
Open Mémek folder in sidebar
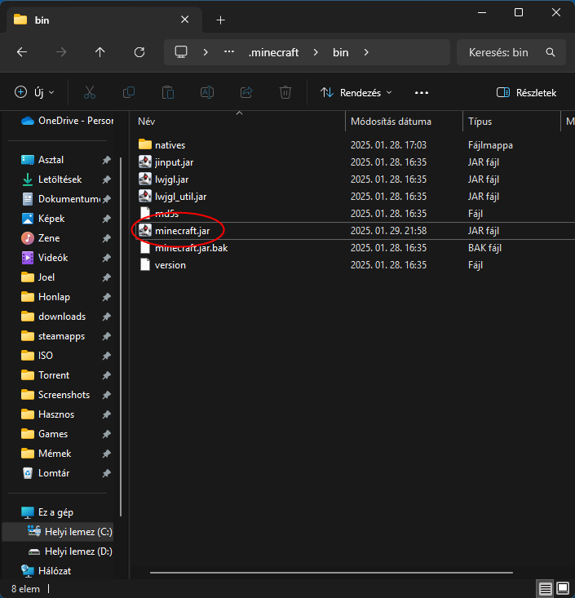point(46,454)
